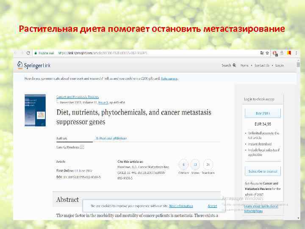The width and height of the screenshot is (305, 229).
Task: Click Learn about institutional subscriptions link
Action: [261, 208]
